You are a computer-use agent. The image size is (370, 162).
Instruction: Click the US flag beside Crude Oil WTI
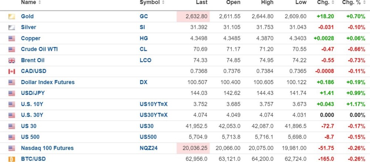coord(11,49)
